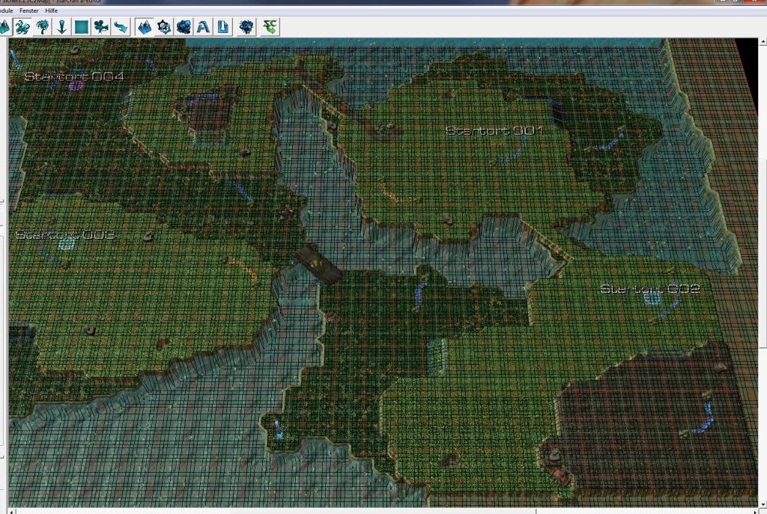Select the Points layer arrow icon
767x514 pixels.
tap(62, 28)
